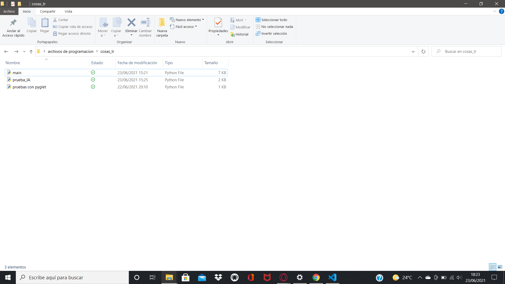Click the Nueva carpeta button
The height and width of the screenshot is (284, 505).
pyautogui.click(x=162, y=27)
